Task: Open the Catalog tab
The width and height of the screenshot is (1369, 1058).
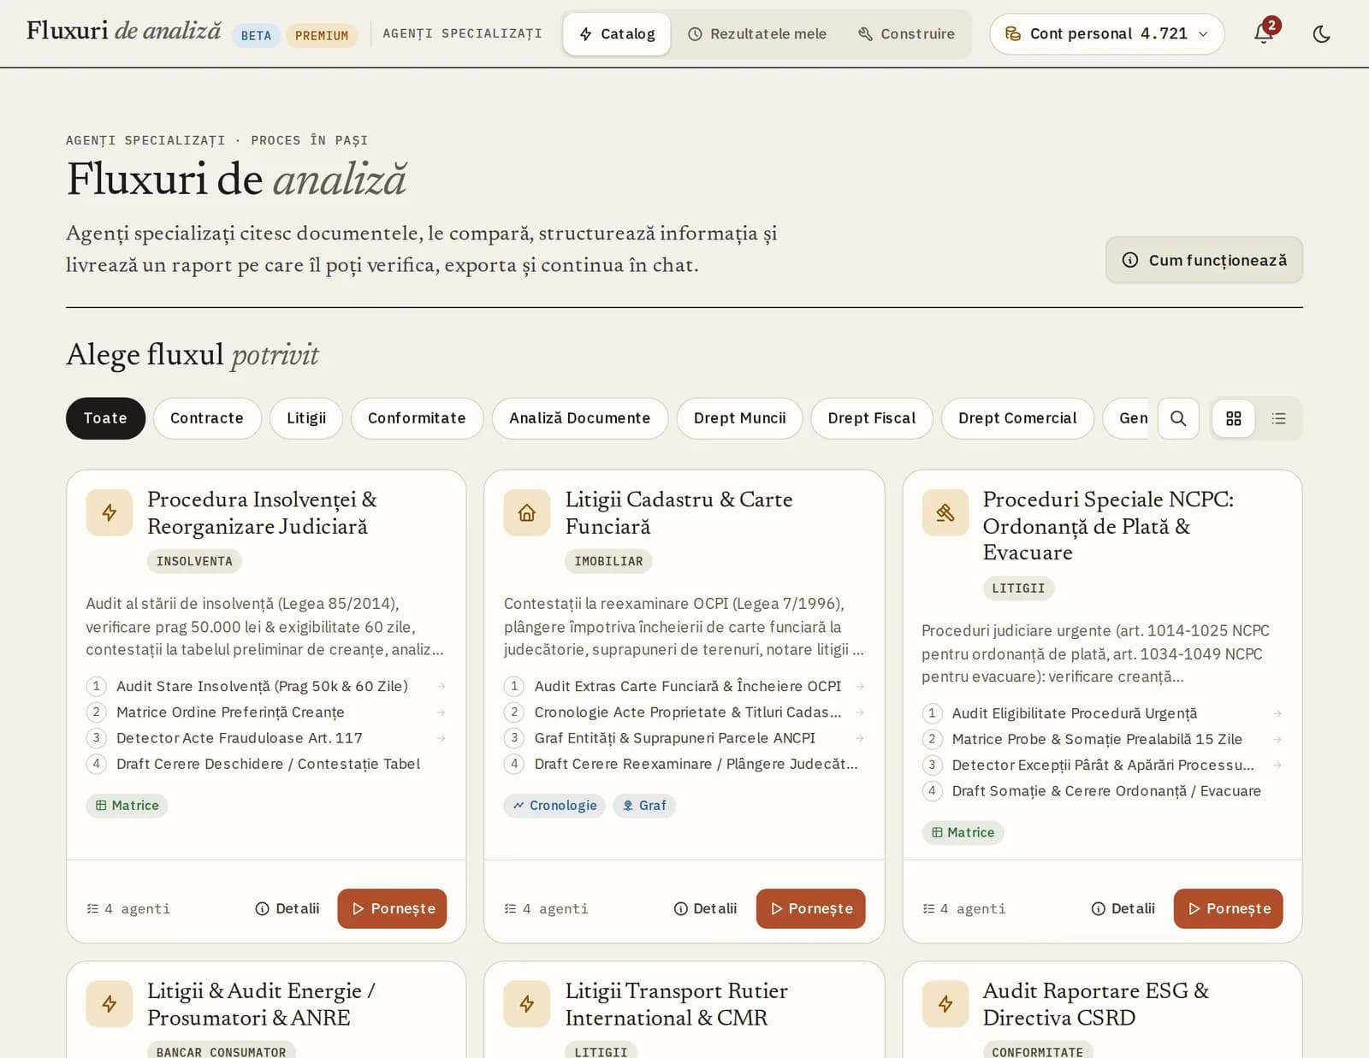Action: click(x=617, y=34)
